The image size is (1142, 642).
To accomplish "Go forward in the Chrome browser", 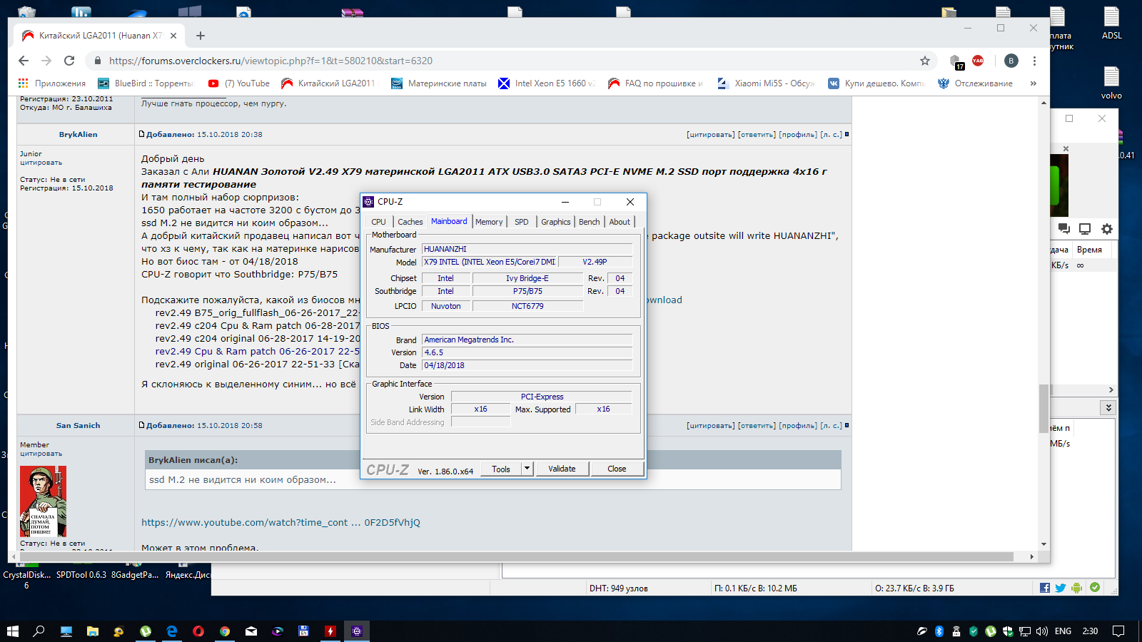I will tap(46, 61).
